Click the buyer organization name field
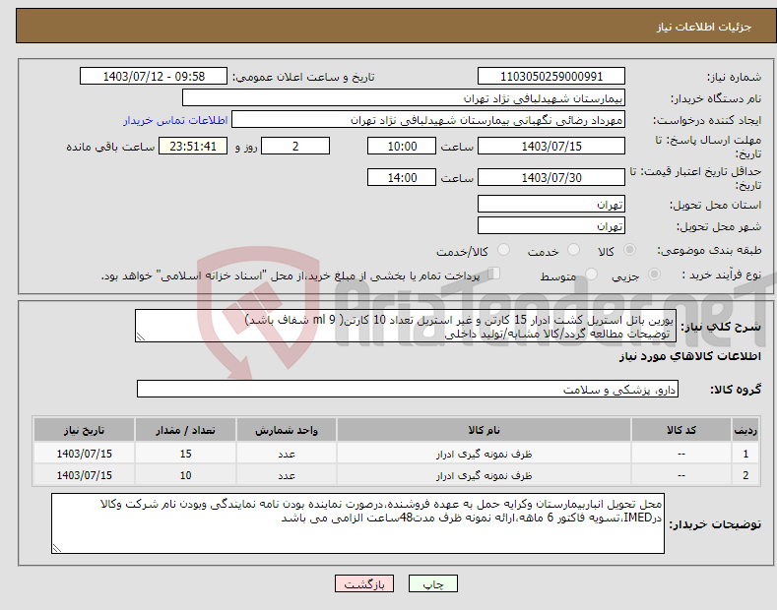This screenshot has width=777, height=610. tap(404, 98)
